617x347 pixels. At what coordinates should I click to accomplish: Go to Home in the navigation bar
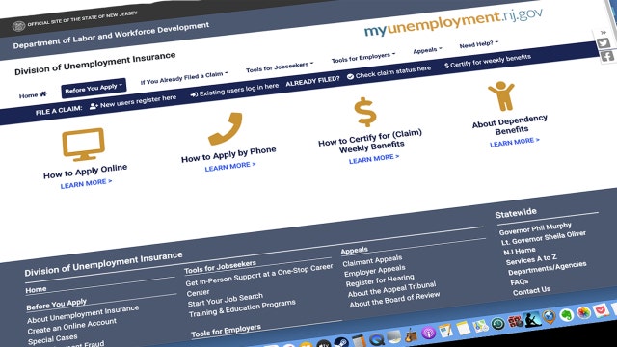pyautogui.click(x=33, y=94)
